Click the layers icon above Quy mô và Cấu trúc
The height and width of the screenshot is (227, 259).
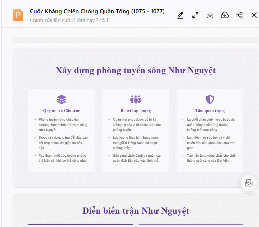point(61,99)
